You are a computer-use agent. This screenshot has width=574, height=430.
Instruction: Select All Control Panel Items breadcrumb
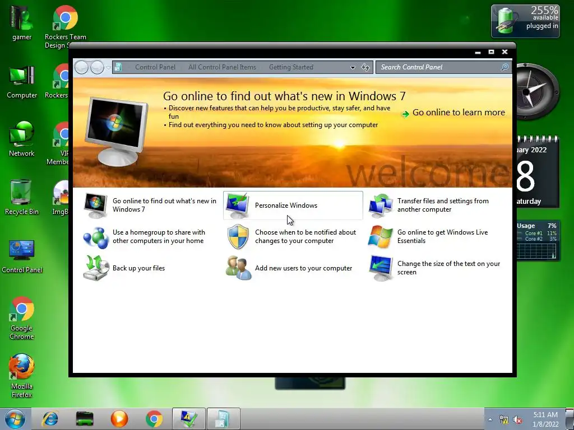222,67
